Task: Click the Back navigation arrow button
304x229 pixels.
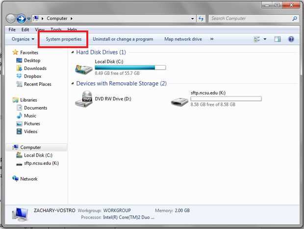Action: tap(10, 19)
